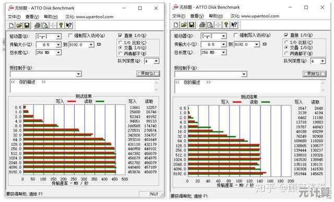
Task: Enable 强制写入访问 checkbox in left window
Action: [70, 35]
